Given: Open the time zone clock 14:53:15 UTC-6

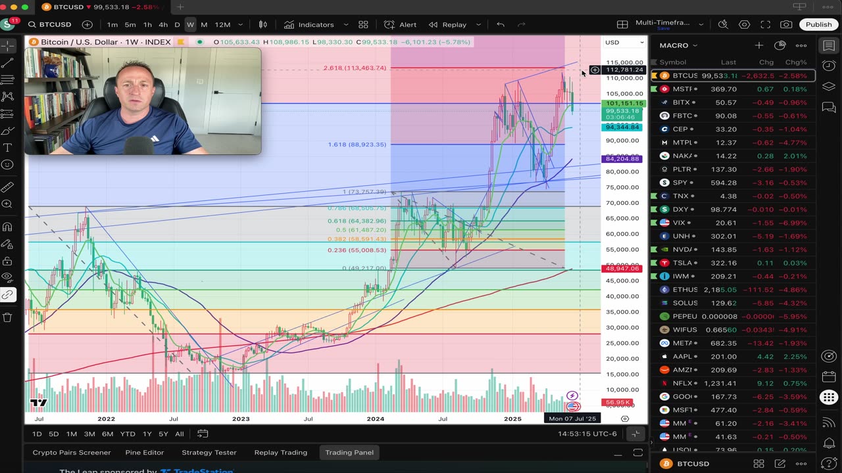Looking at the screenshot, I should coord(587,434).
